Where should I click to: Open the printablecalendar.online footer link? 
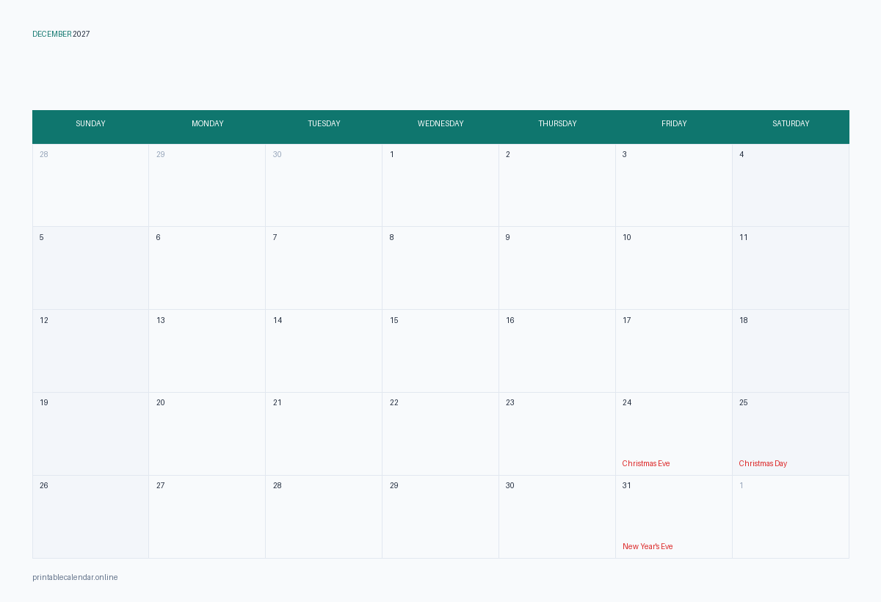coord(75,577)
